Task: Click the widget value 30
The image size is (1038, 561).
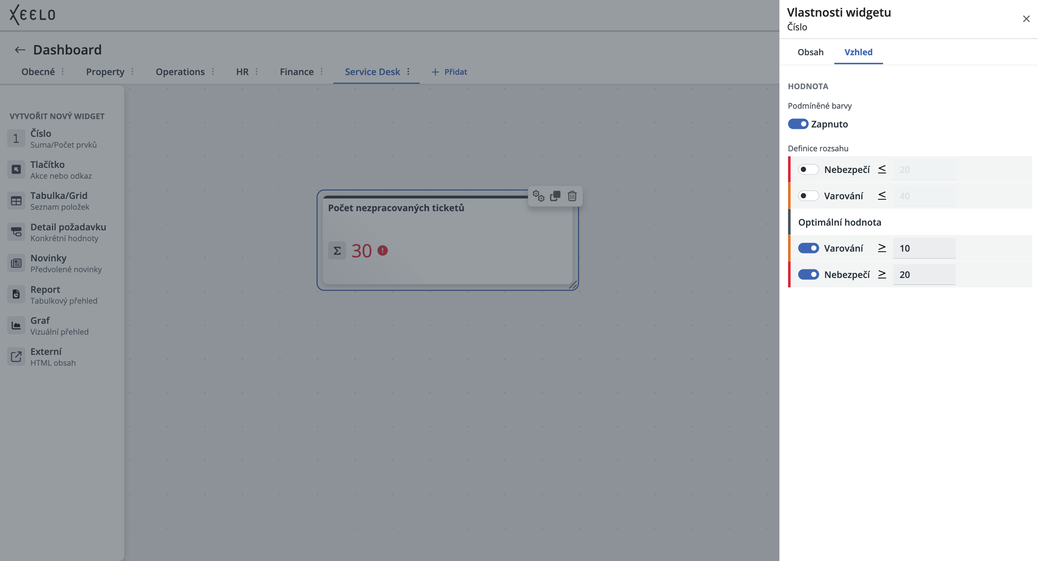Action: (x=361, y=251)
